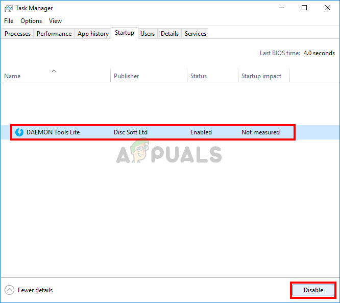Minimize the Task Manager window
Viewport: 340px width, 303px height.
[281, 8]
